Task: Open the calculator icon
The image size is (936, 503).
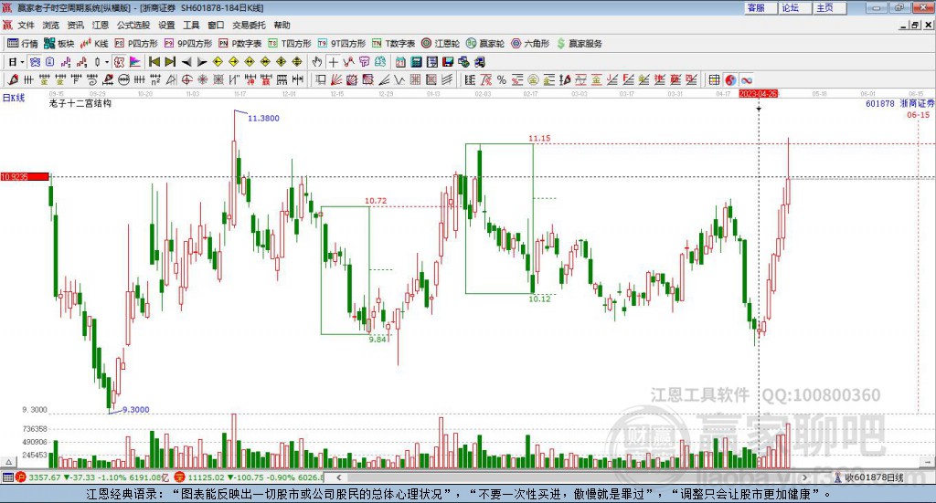Action: coord(417,62)
